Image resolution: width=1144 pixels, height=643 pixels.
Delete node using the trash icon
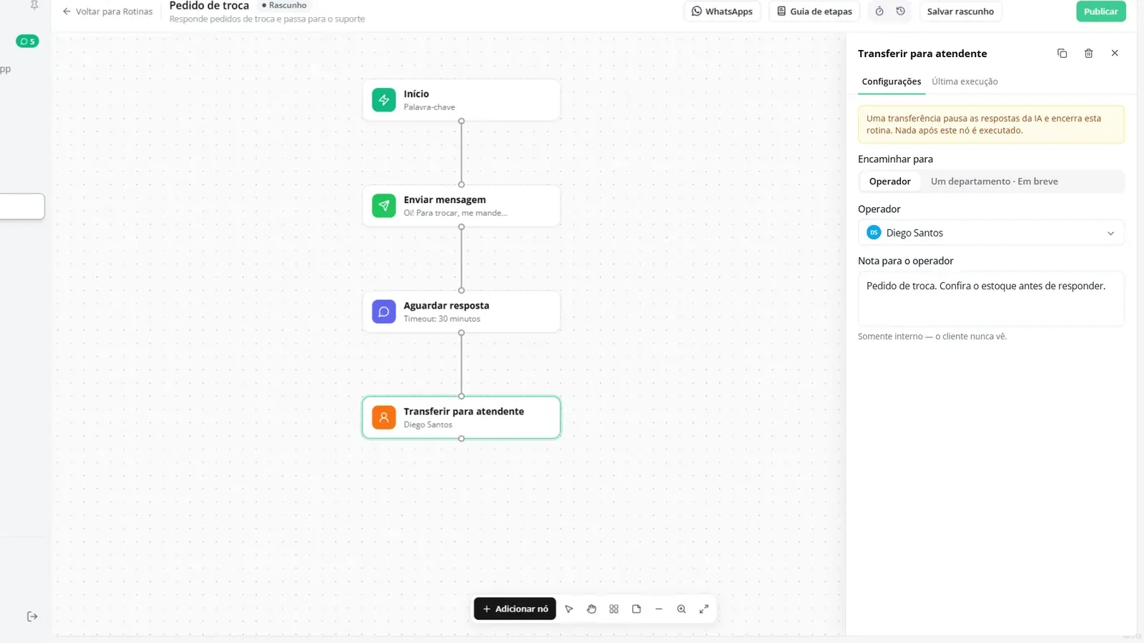click(1088, 54)
